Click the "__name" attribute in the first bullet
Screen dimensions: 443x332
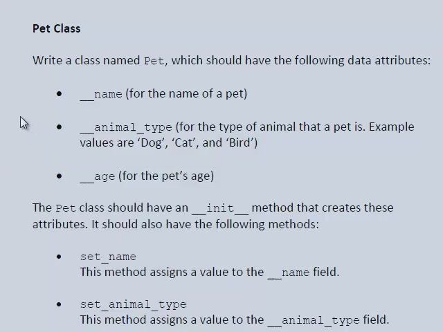[101, 94]
